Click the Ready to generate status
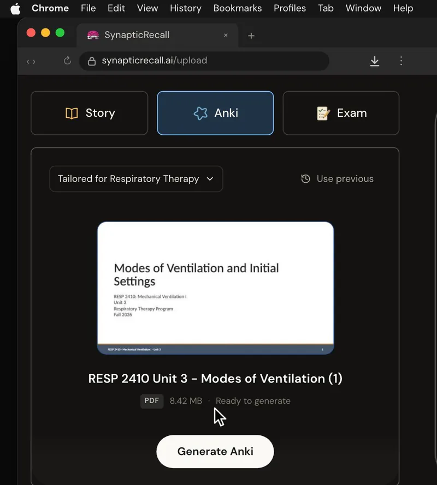The height and width of the screenshot is (485, 437). pos(253,401)
